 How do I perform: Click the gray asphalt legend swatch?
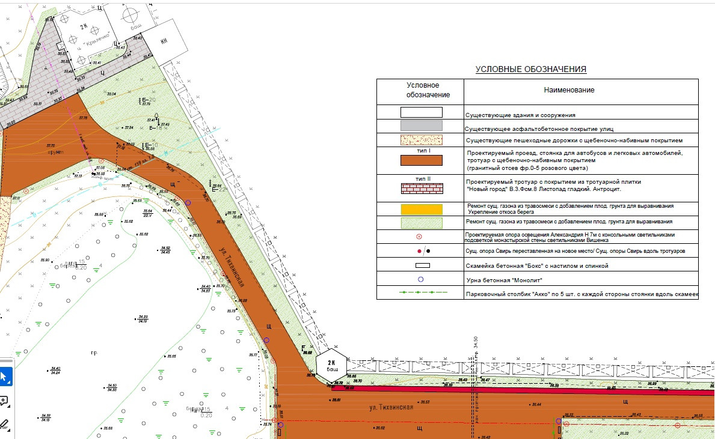pos(422,126)
